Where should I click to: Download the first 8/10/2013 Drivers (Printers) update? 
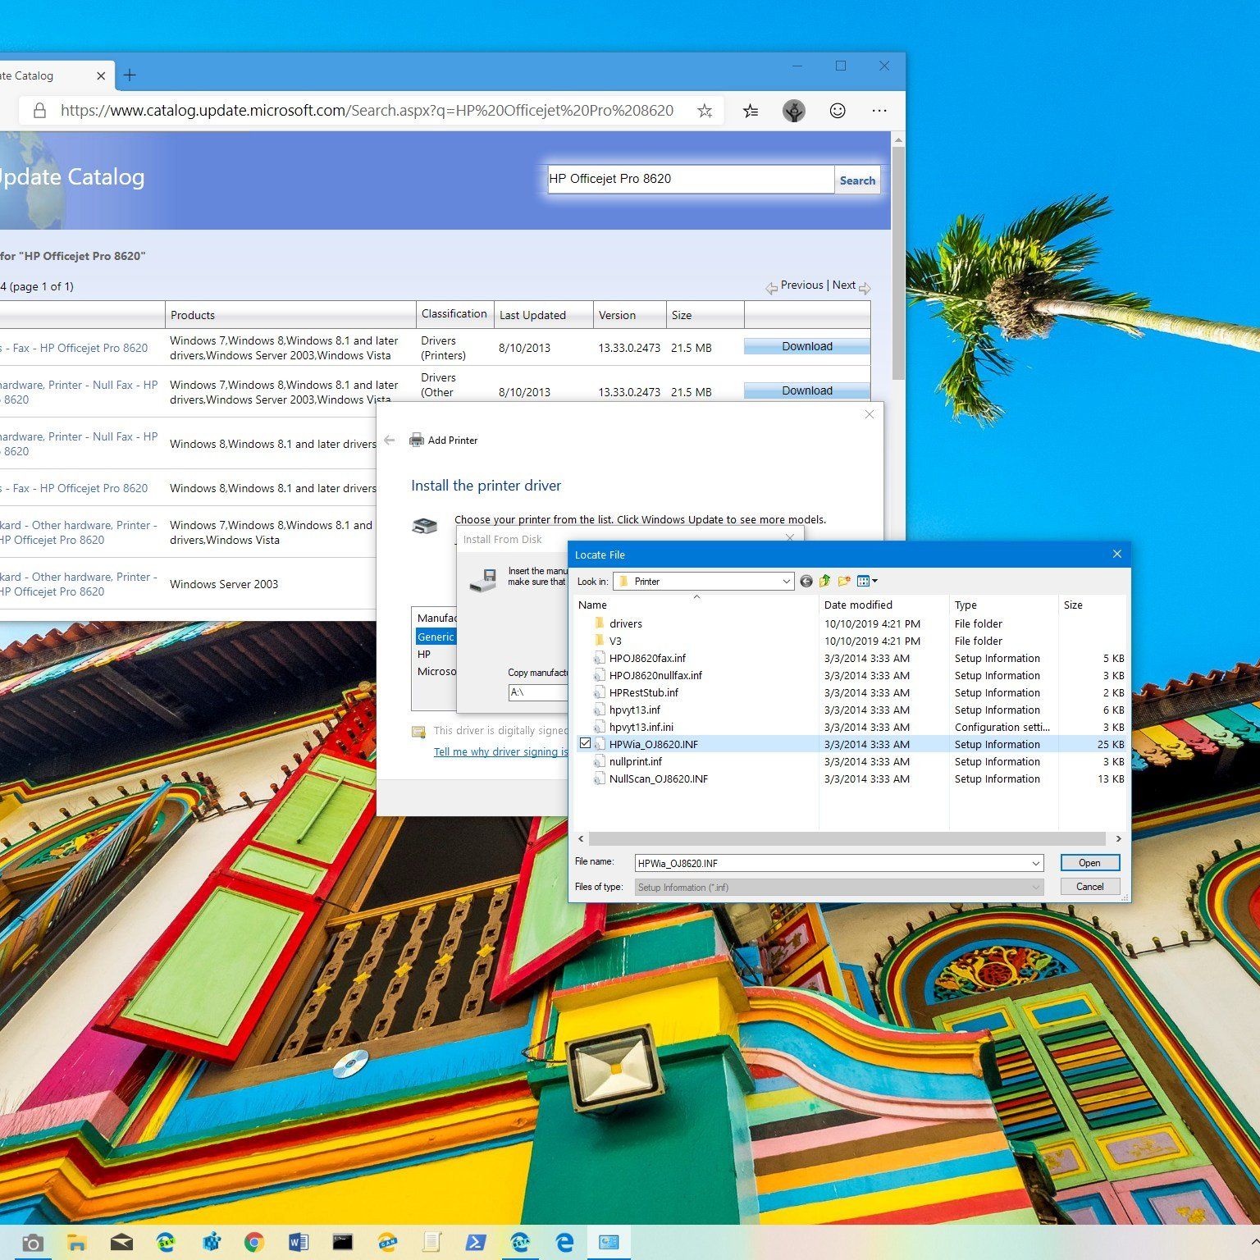(x=807, y=346)
